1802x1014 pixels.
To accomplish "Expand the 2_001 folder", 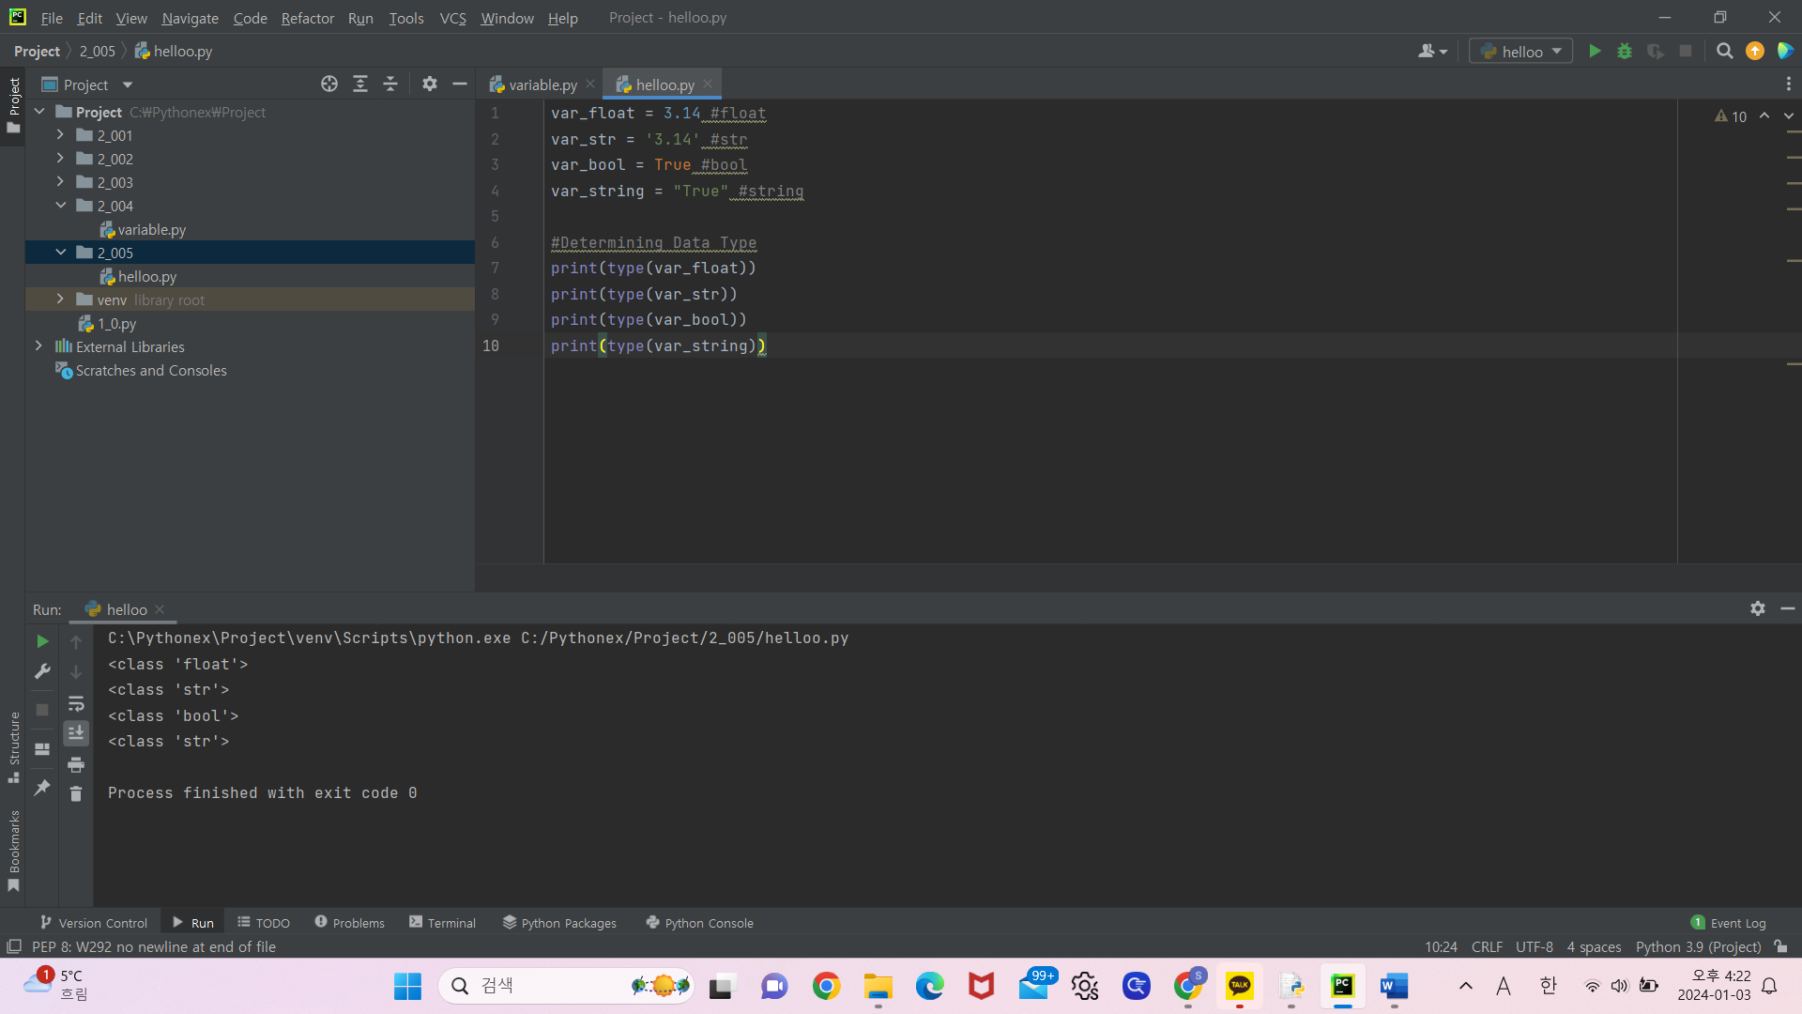I will 60,135.
